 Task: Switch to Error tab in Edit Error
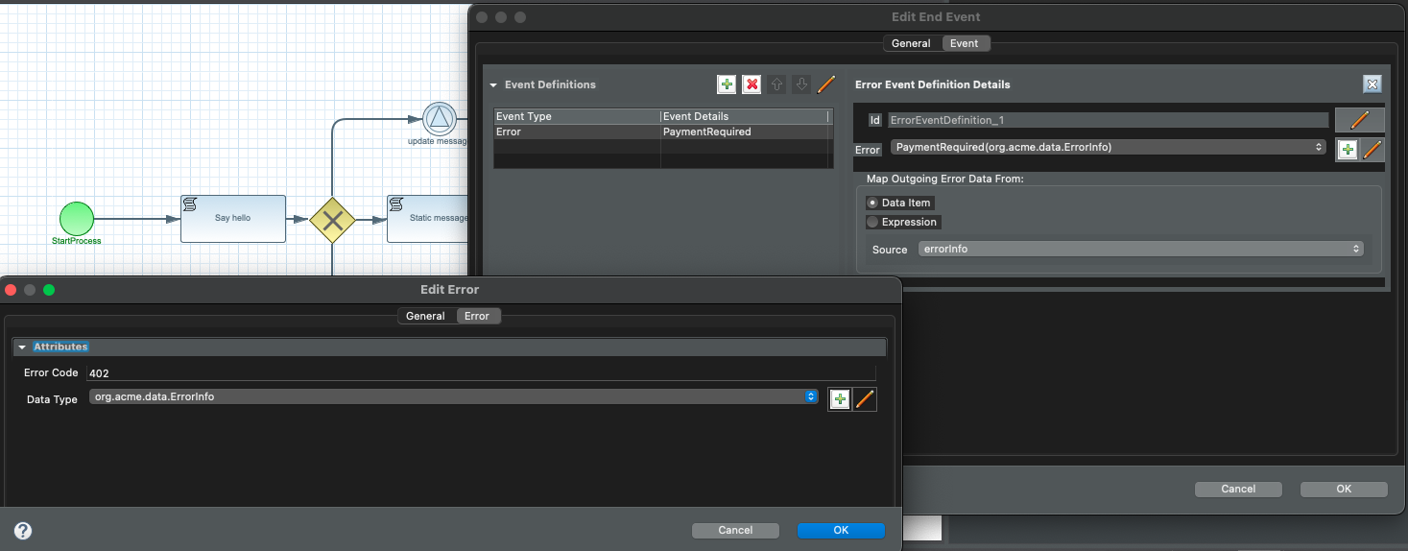coord(477,316)
